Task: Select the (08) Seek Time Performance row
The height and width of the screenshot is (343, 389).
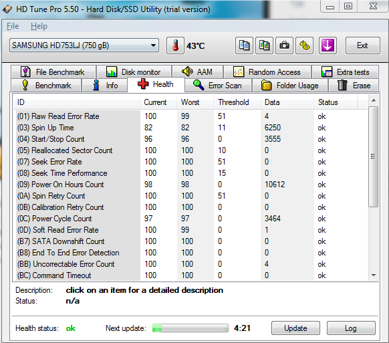Action: point(191,173)
